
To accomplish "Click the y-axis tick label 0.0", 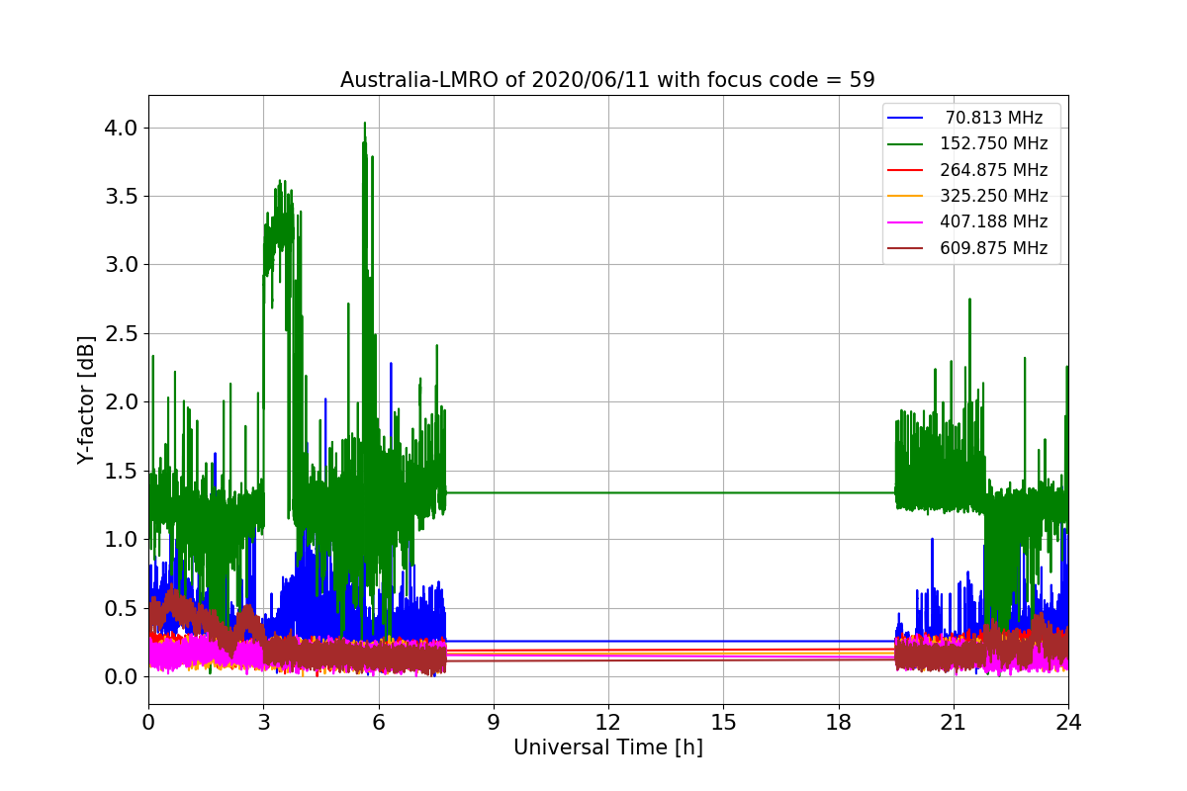I will tap(121, 676).
